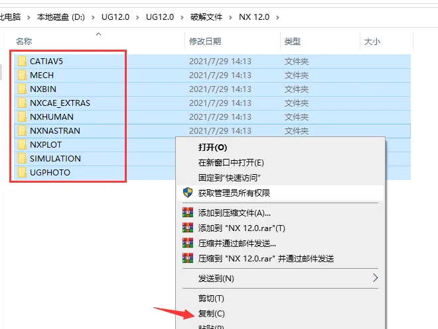Select the CATIAV5 folder name

point(46,62)
